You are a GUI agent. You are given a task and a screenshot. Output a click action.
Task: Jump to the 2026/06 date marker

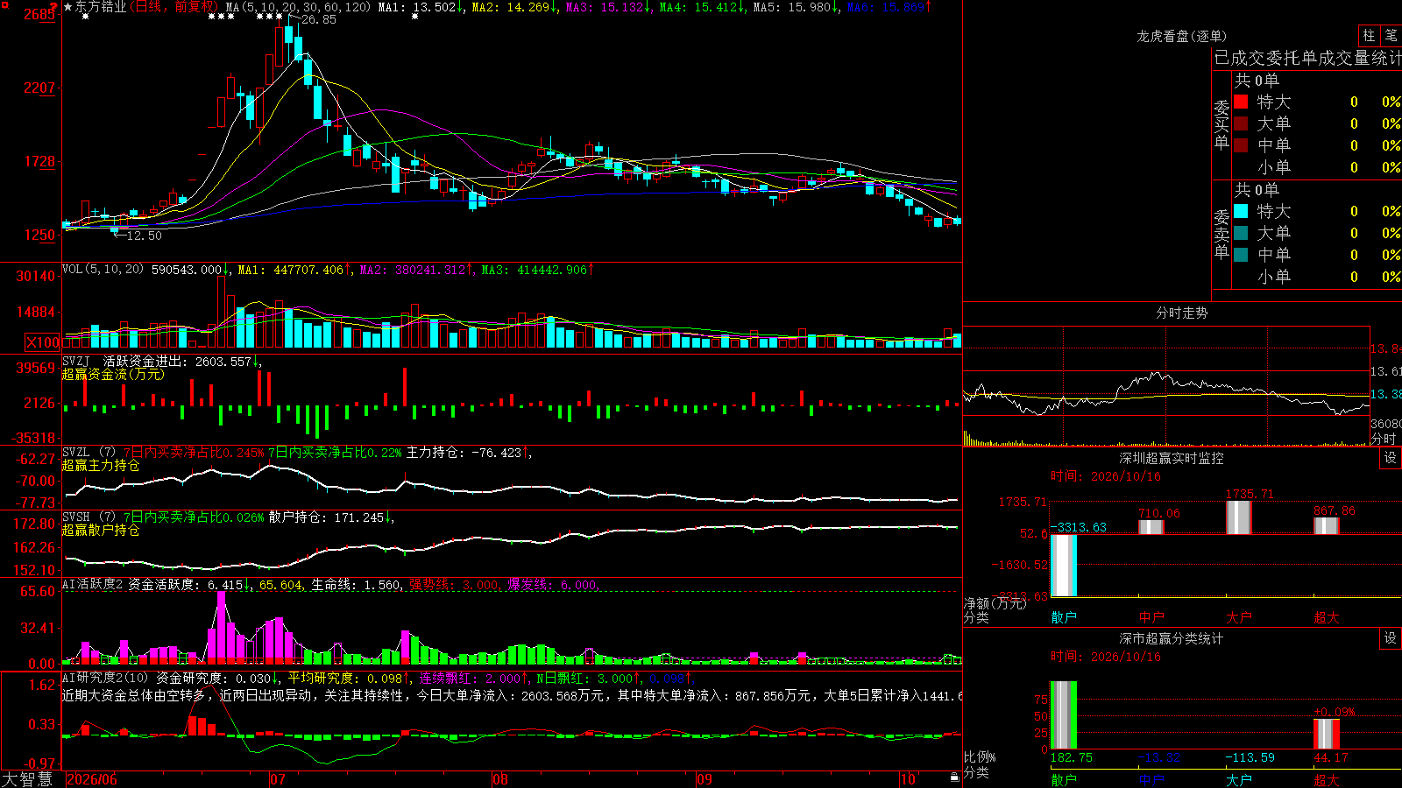(92, 779)
